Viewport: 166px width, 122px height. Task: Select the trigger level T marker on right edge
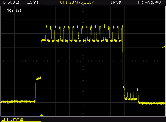tap(164, 47)
